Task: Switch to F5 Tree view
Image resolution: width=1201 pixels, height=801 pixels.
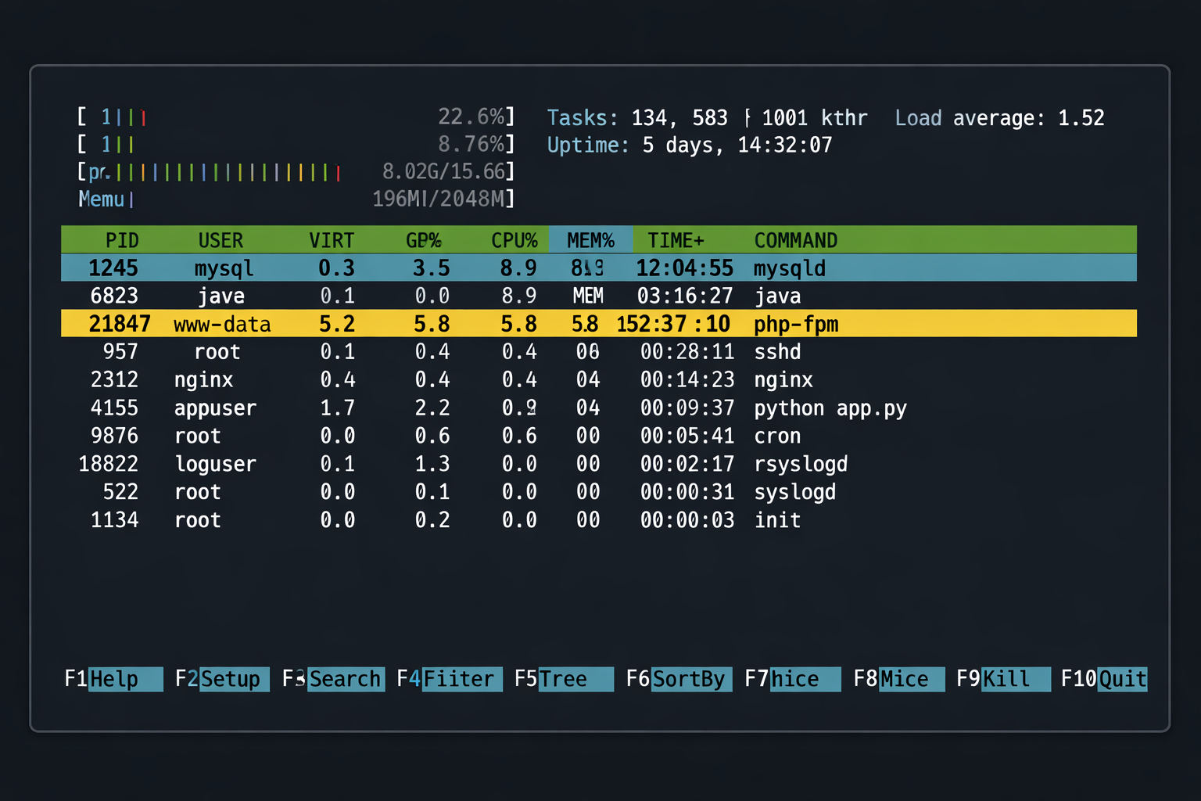Action: click(563, 679)
